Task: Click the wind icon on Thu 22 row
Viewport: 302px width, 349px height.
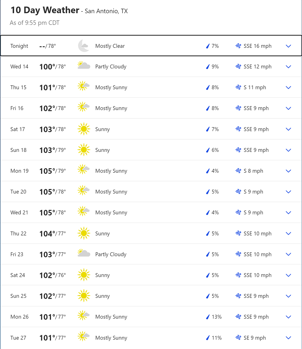Action: click(238, 233)
